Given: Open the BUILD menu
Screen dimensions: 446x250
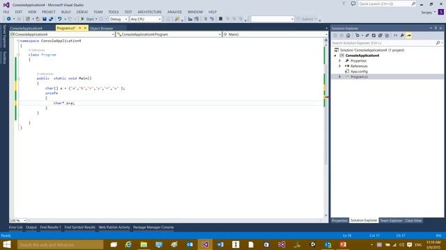Looking at the screenshot, I should (66, 12).
